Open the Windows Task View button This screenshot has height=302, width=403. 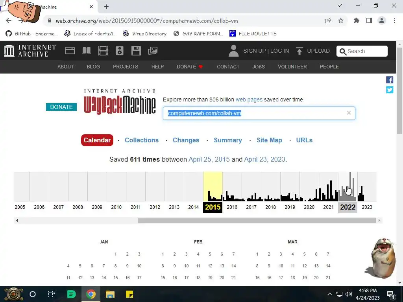pos(52,294)
